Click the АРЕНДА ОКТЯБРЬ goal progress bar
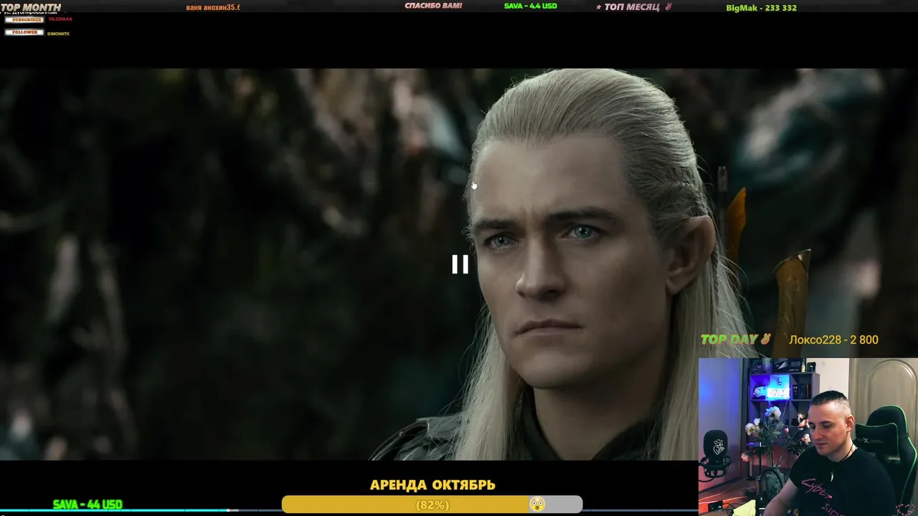Image resolution: width=918 pixels, height=516 pixels. click(432, 505)
